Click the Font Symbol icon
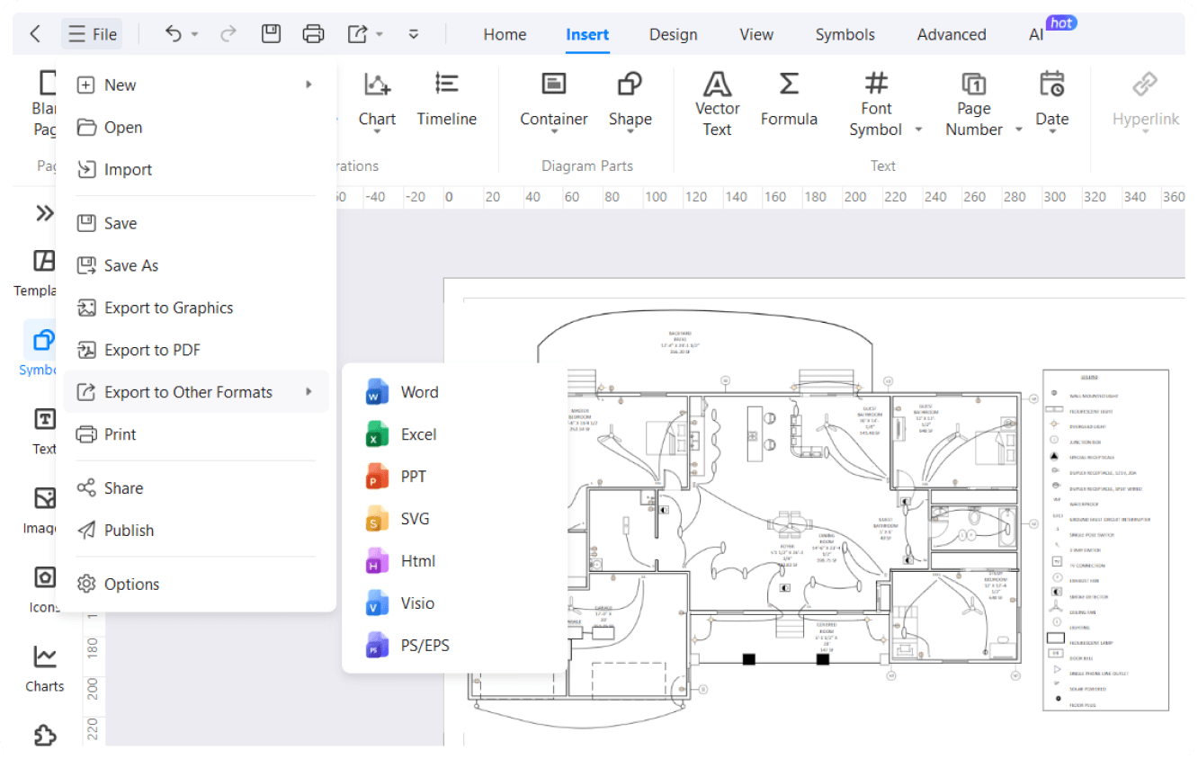Image resolution: width=1198 pixels, height=759 pixels. pyautogui.click(x=875, y=85)
